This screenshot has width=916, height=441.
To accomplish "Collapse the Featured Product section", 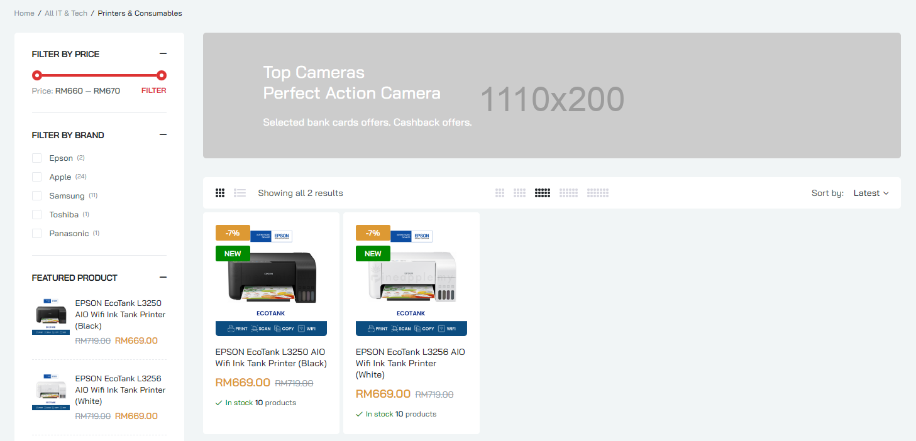I will pyautogui.click(x=163, y=278).
